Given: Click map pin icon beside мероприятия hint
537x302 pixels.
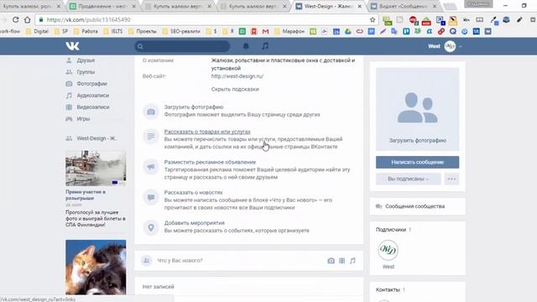Looking at the screenshot, I should coord(151,227).
